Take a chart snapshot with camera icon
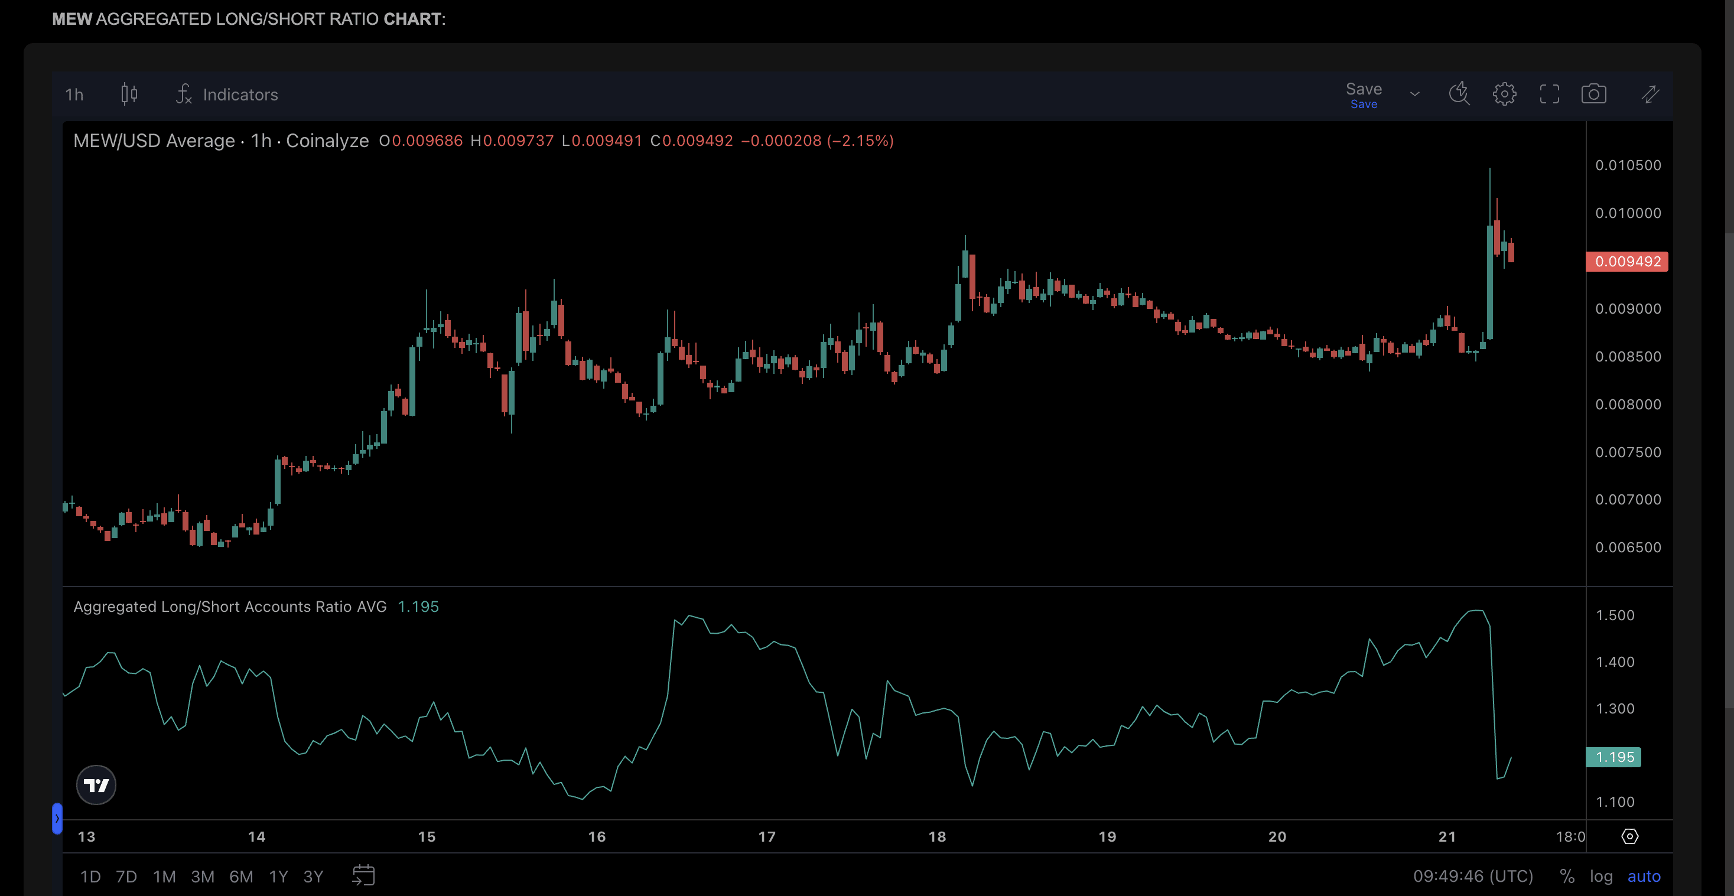 [1593, 93]
